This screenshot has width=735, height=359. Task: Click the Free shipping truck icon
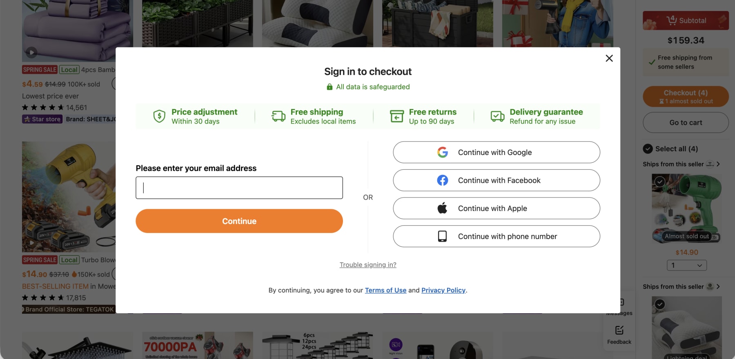point(278,116)
